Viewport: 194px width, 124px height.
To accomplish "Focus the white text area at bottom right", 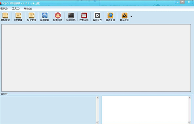I will [145, 110].
